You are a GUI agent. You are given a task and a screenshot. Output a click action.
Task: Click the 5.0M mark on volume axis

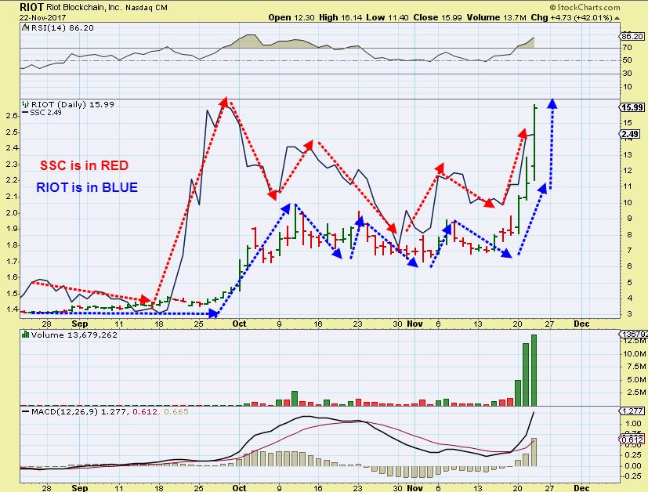636,380
